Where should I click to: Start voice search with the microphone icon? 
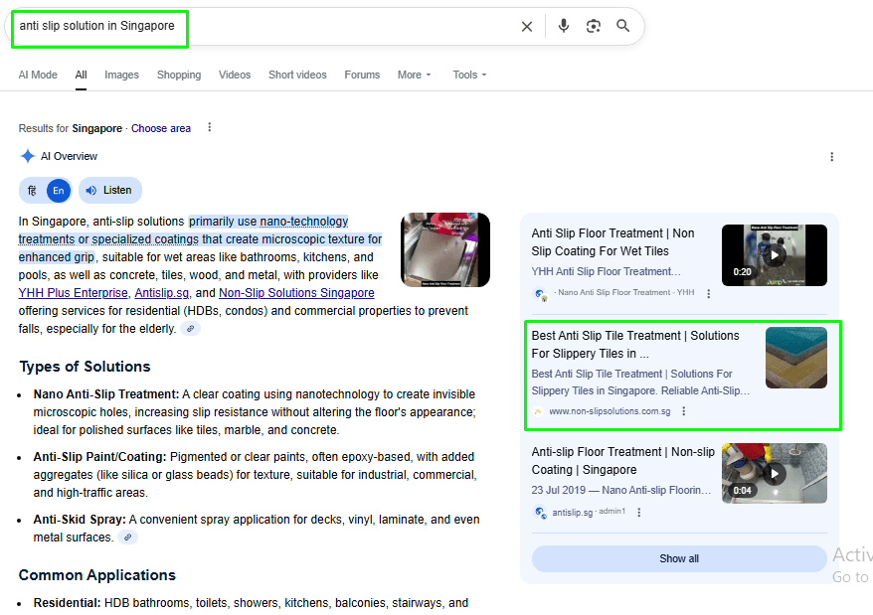coord(564,26)
